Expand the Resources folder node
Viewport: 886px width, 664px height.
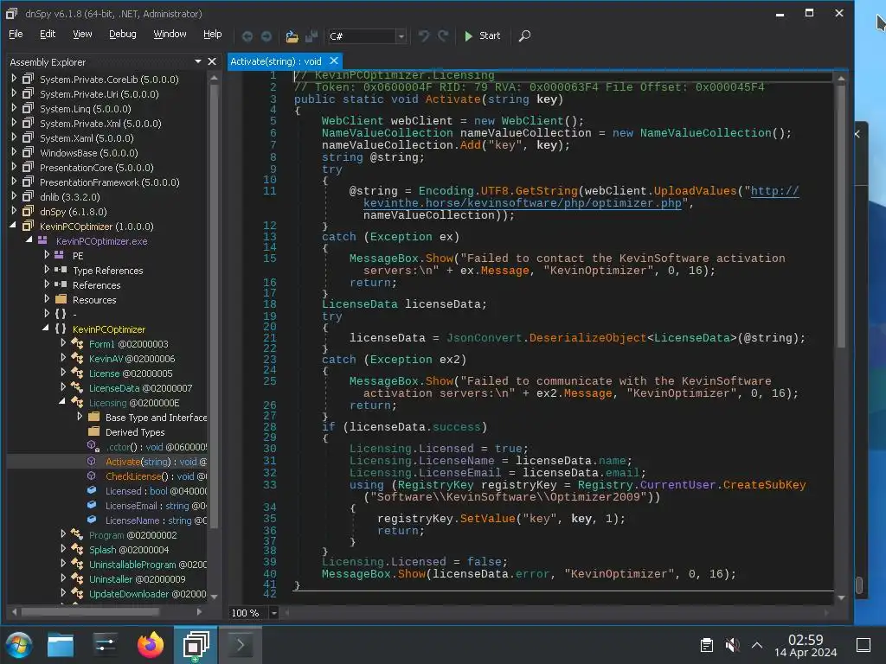click(47, 298)
